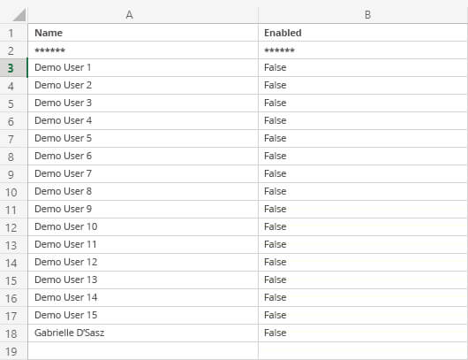This screenshot has width=468, height=360.
Task: Click False cell next to Demo User 5
Action: (363, 139)
